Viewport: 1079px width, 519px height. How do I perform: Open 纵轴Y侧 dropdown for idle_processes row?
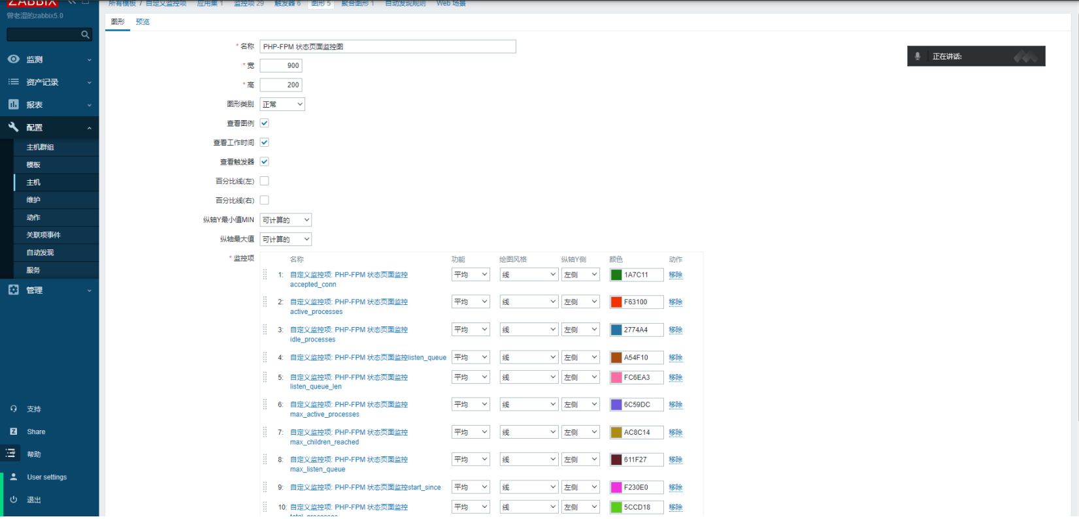(580, 330)
